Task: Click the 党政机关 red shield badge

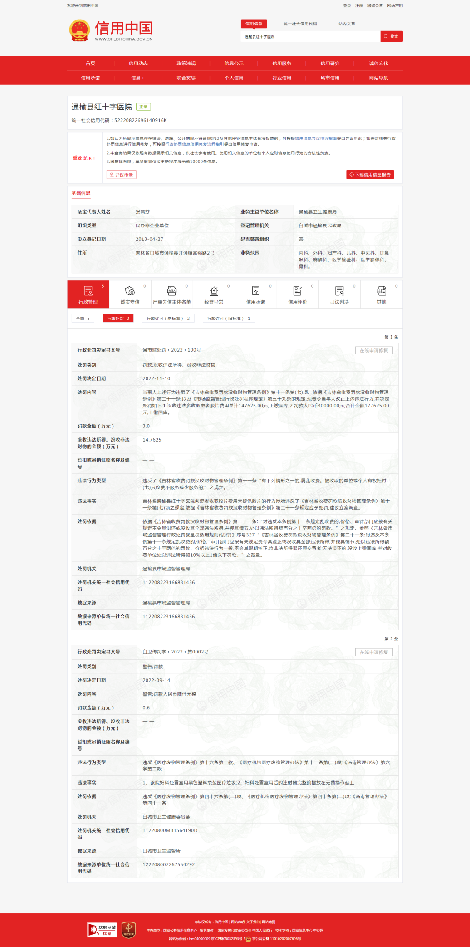Action: click(128, 930)
